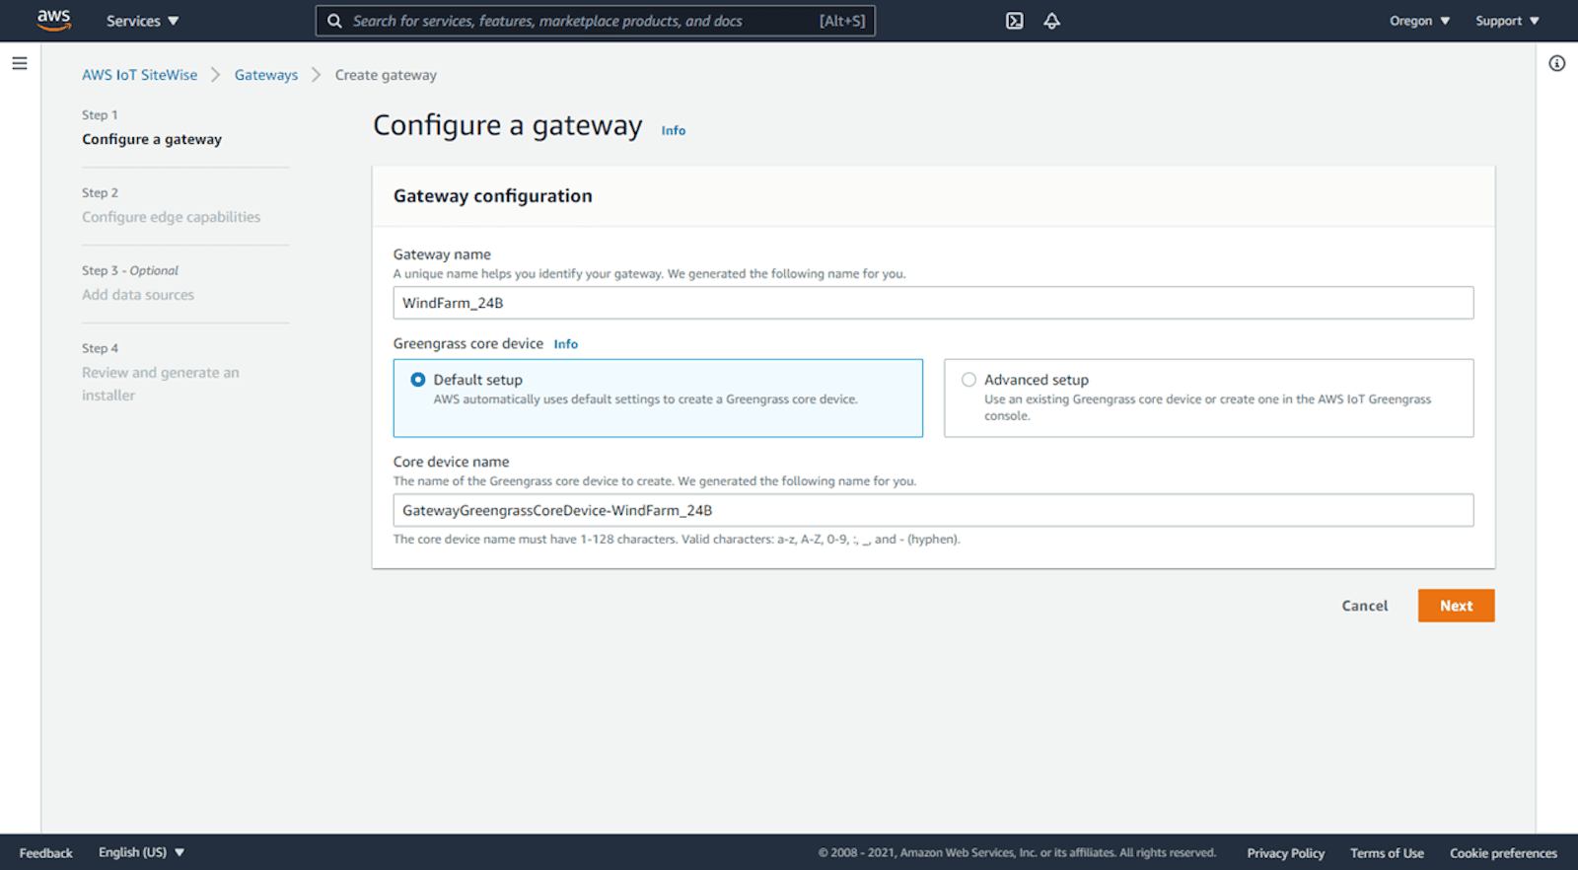Click the AWS logo icon
This screenshot has height=870, width=1578.
[x=53, y=21]
